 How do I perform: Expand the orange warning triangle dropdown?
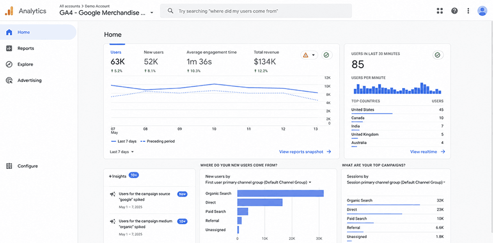coord(309,55)
